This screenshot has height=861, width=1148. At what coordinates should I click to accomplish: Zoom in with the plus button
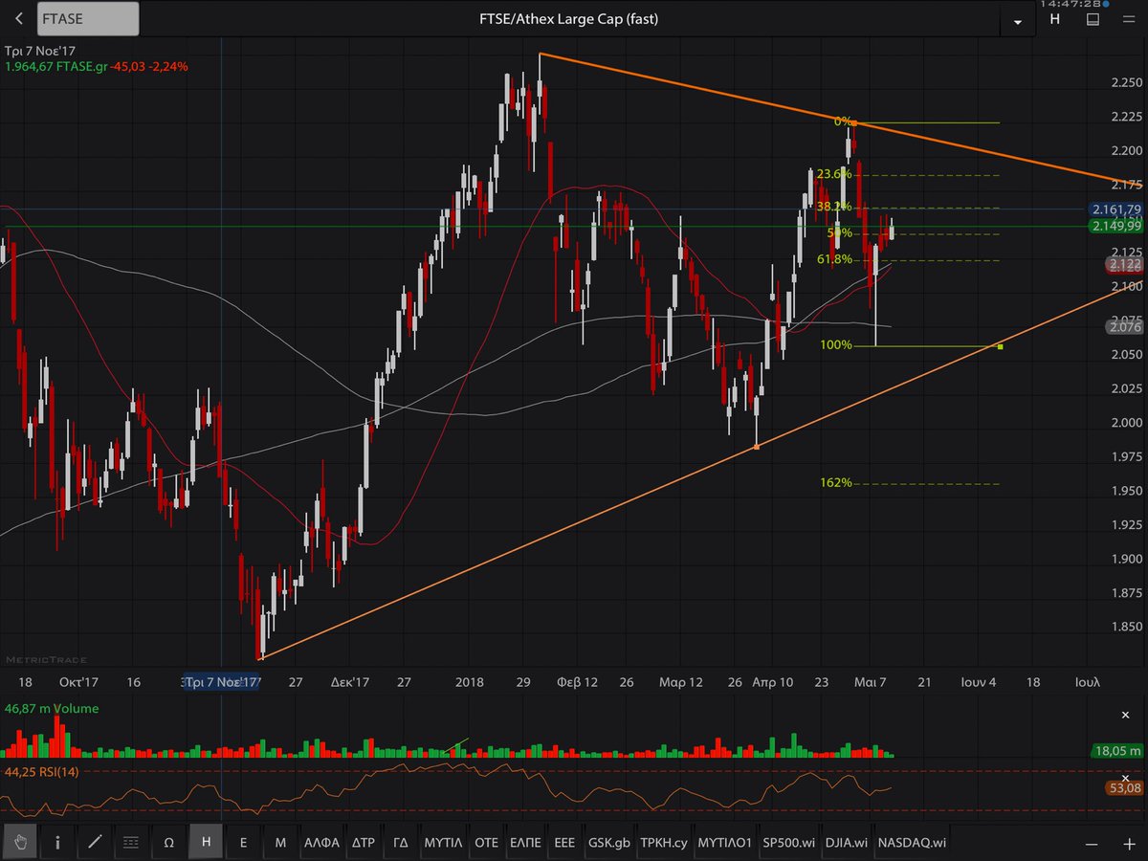point(1129,844)
